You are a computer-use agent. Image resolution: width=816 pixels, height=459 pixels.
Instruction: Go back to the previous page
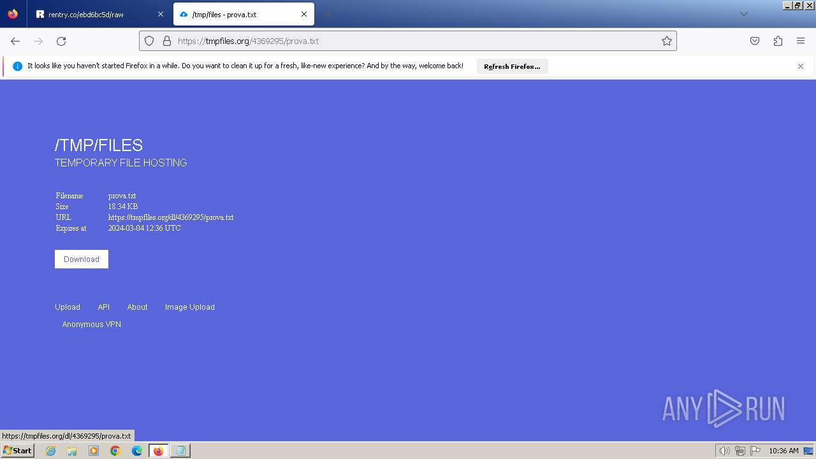[x=15, y=41]
